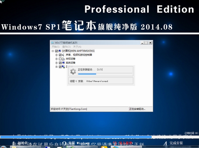
Task: Click the monitor icon of 系统设备
Action: click(x=63, y=63)
